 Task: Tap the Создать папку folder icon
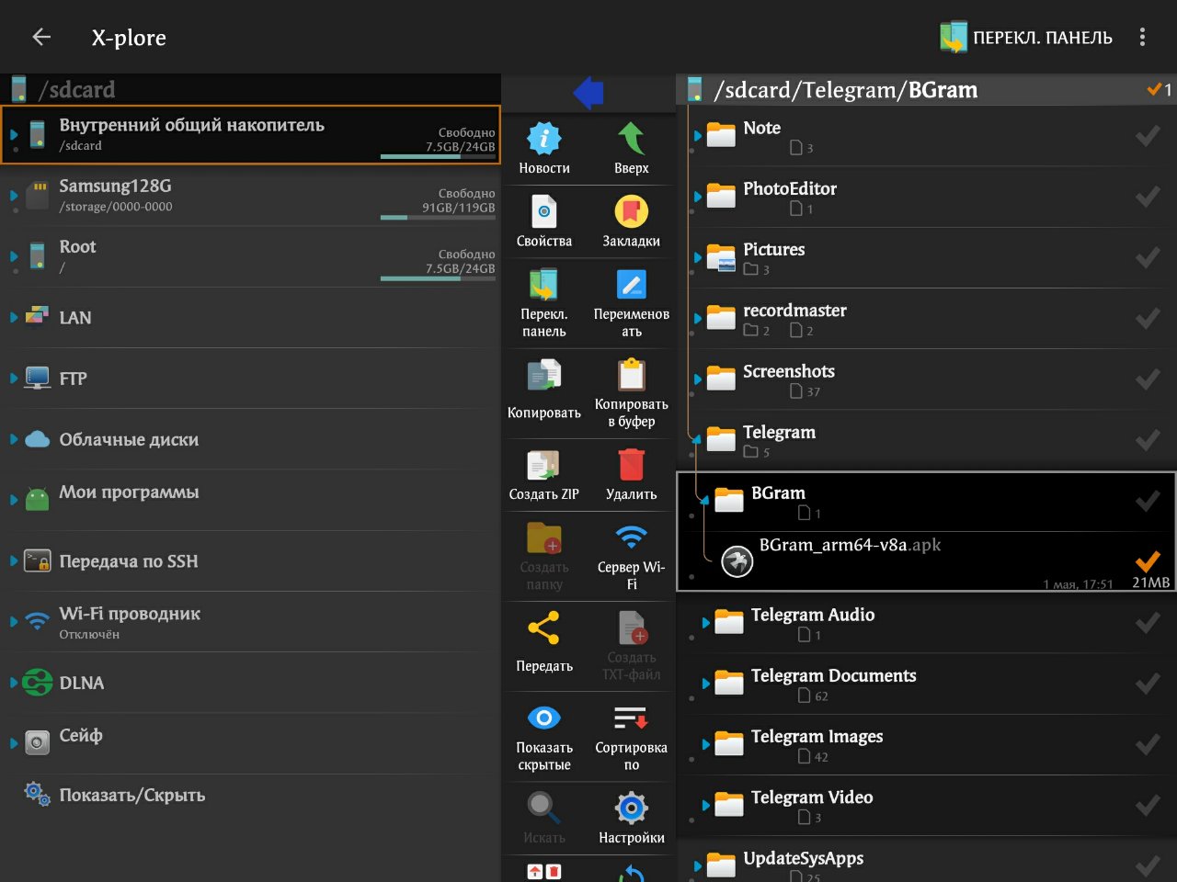pos(544,538)
